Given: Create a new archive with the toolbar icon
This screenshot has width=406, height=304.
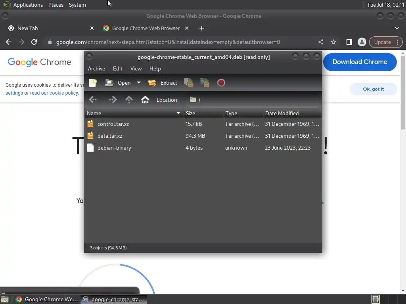Looking at the screenshot, I should (93, 83).
